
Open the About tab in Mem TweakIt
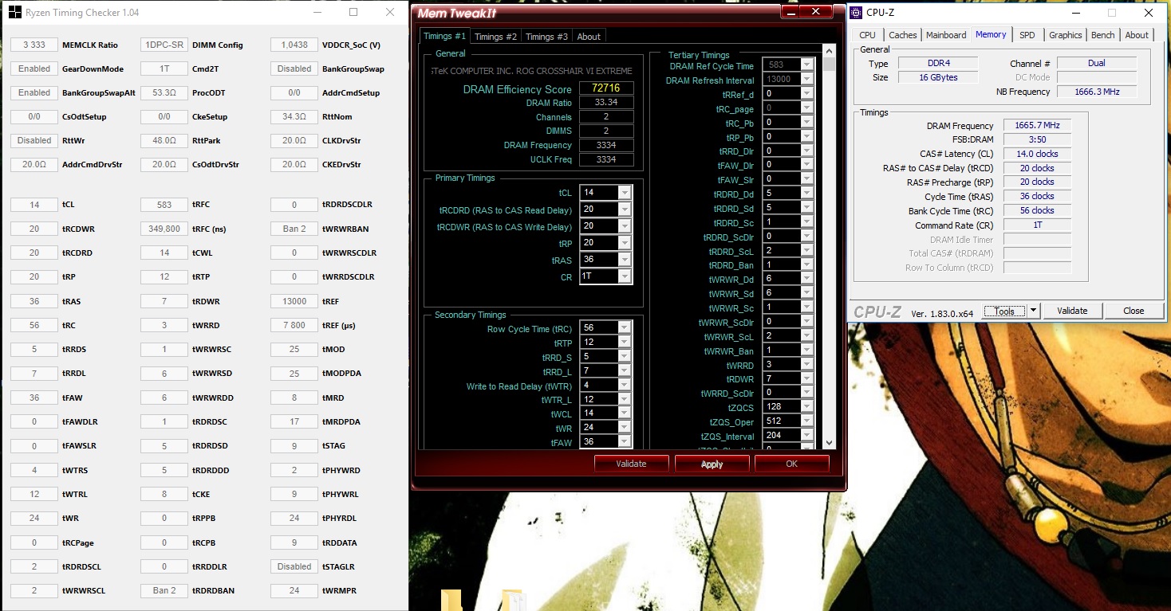tap(589, 37)
